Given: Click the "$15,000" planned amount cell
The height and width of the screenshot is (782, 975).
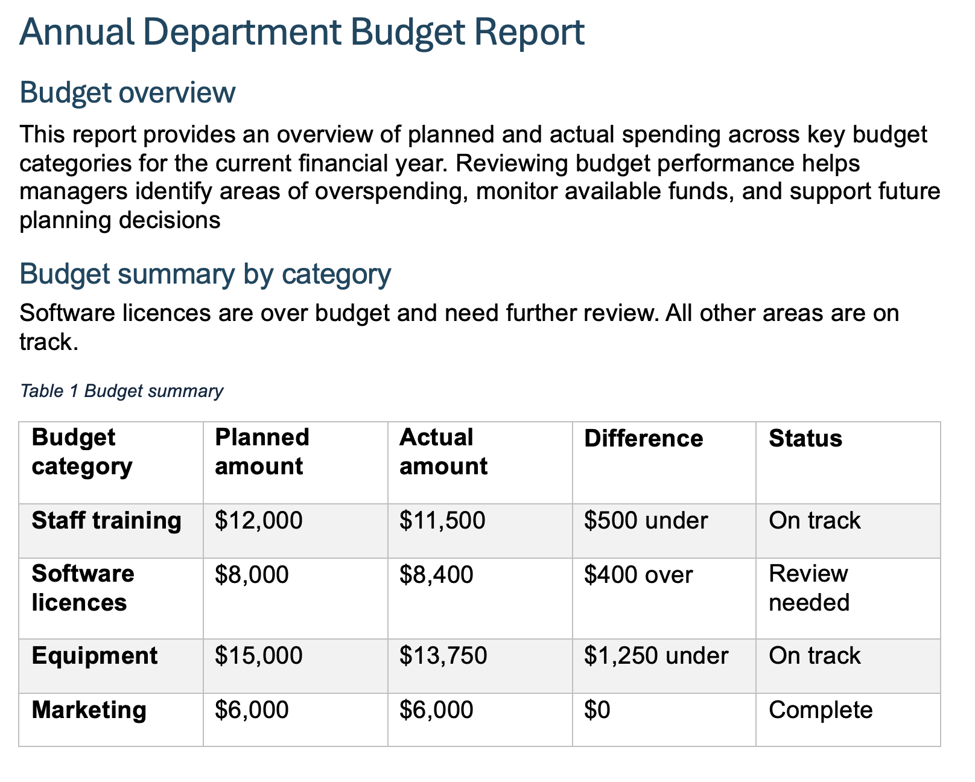Looking at the screenshot, I should 296,666.
